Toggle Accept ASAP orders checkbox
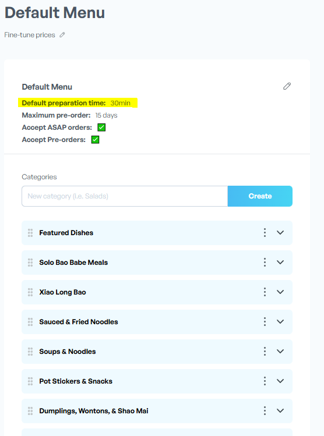324x436 pixels. click(x=101, y=127)
